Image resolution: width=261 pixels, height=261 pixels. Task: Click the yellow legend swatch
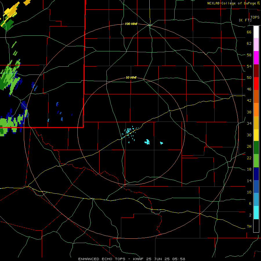coord(256,135)
